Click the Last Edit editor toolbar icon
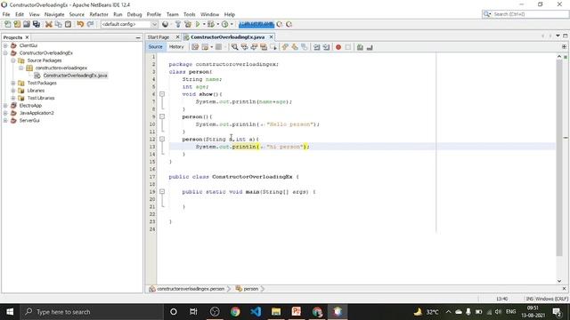 pos(195,47)
